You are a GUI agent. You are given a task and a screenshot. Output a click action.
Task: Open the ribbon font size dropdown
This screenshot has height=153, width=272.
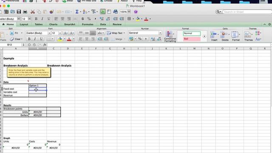60,33
